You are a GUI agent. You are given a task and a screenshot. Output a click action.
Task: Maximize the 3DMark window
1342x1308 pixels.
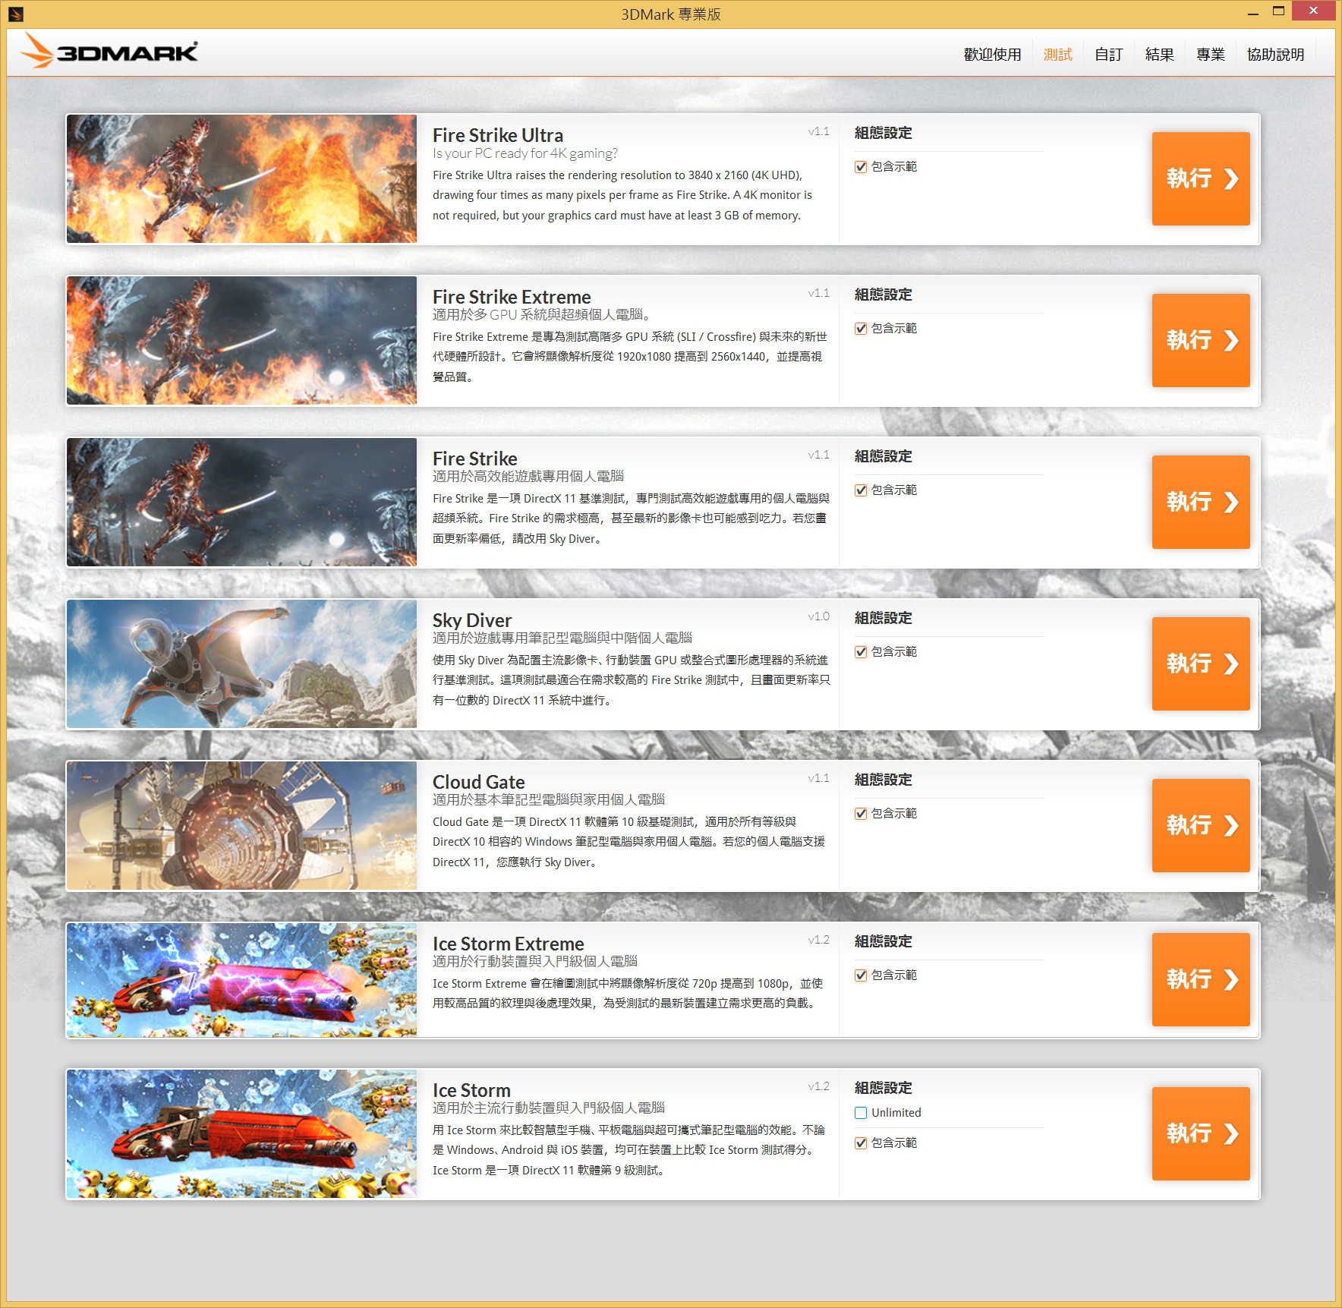[1279, 12]
